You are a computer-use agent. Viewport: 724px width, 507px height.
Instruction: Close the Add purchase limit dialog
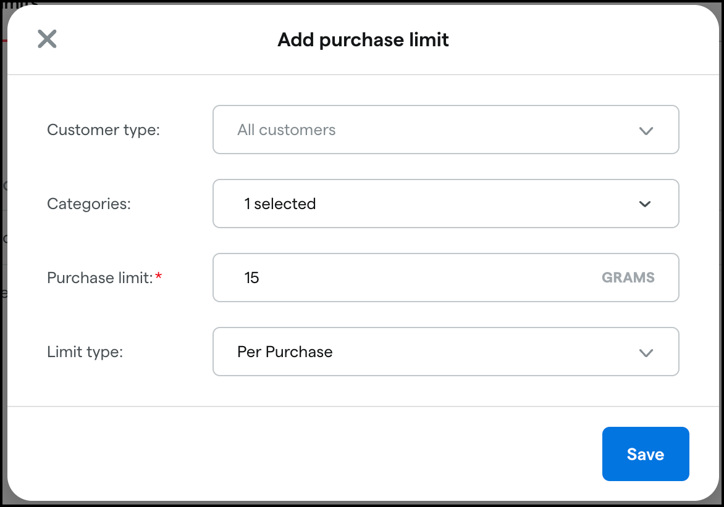tap(46, 39)
